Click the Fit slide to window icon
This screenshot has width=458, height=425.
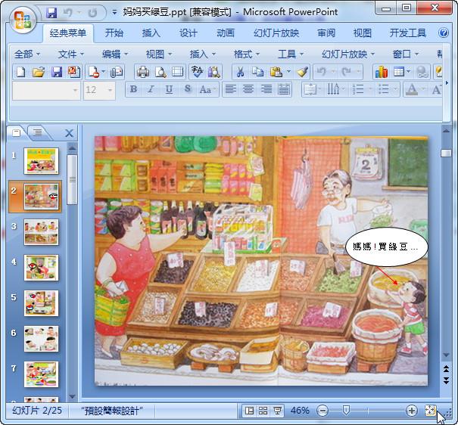click(430, 411)
